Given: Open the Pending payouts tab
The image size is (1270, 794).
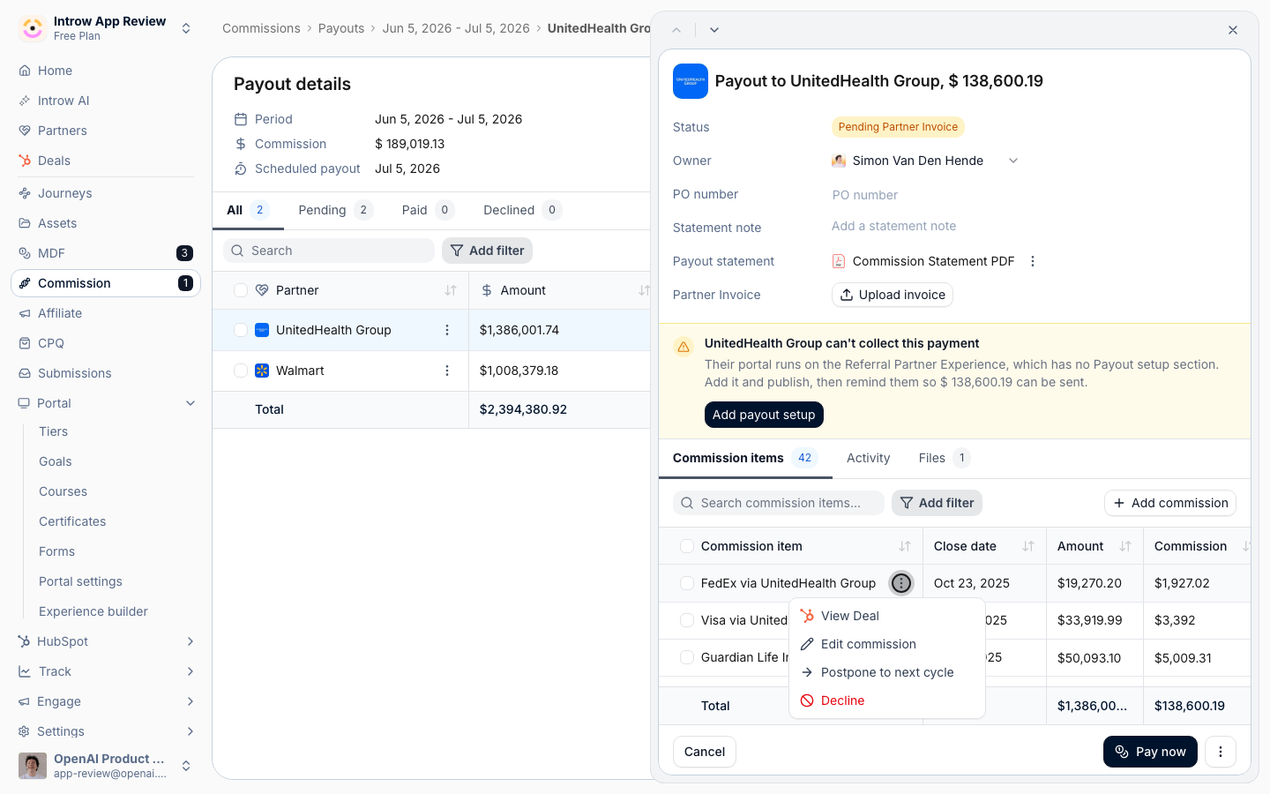Looking at the screenshot, I should 335,210.
